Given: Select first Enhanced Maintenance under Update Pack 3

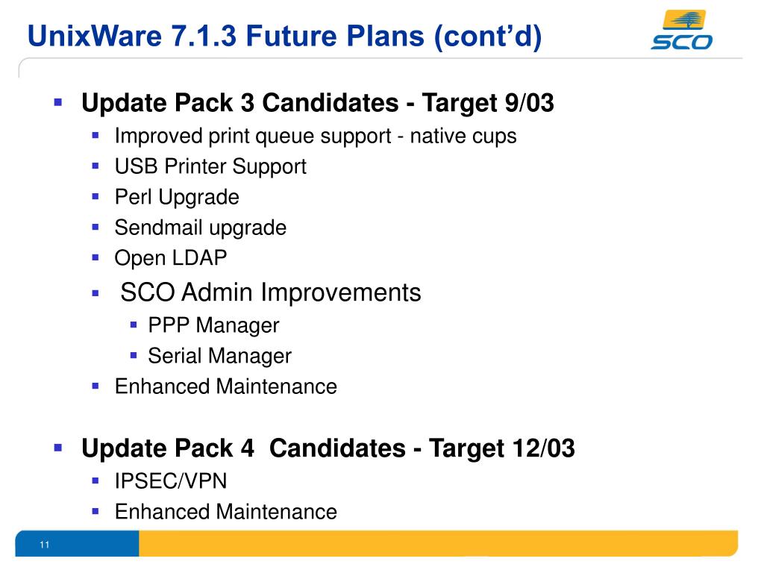Looking at the screenshot, I should pyautogui.click(x=225, y=386).
